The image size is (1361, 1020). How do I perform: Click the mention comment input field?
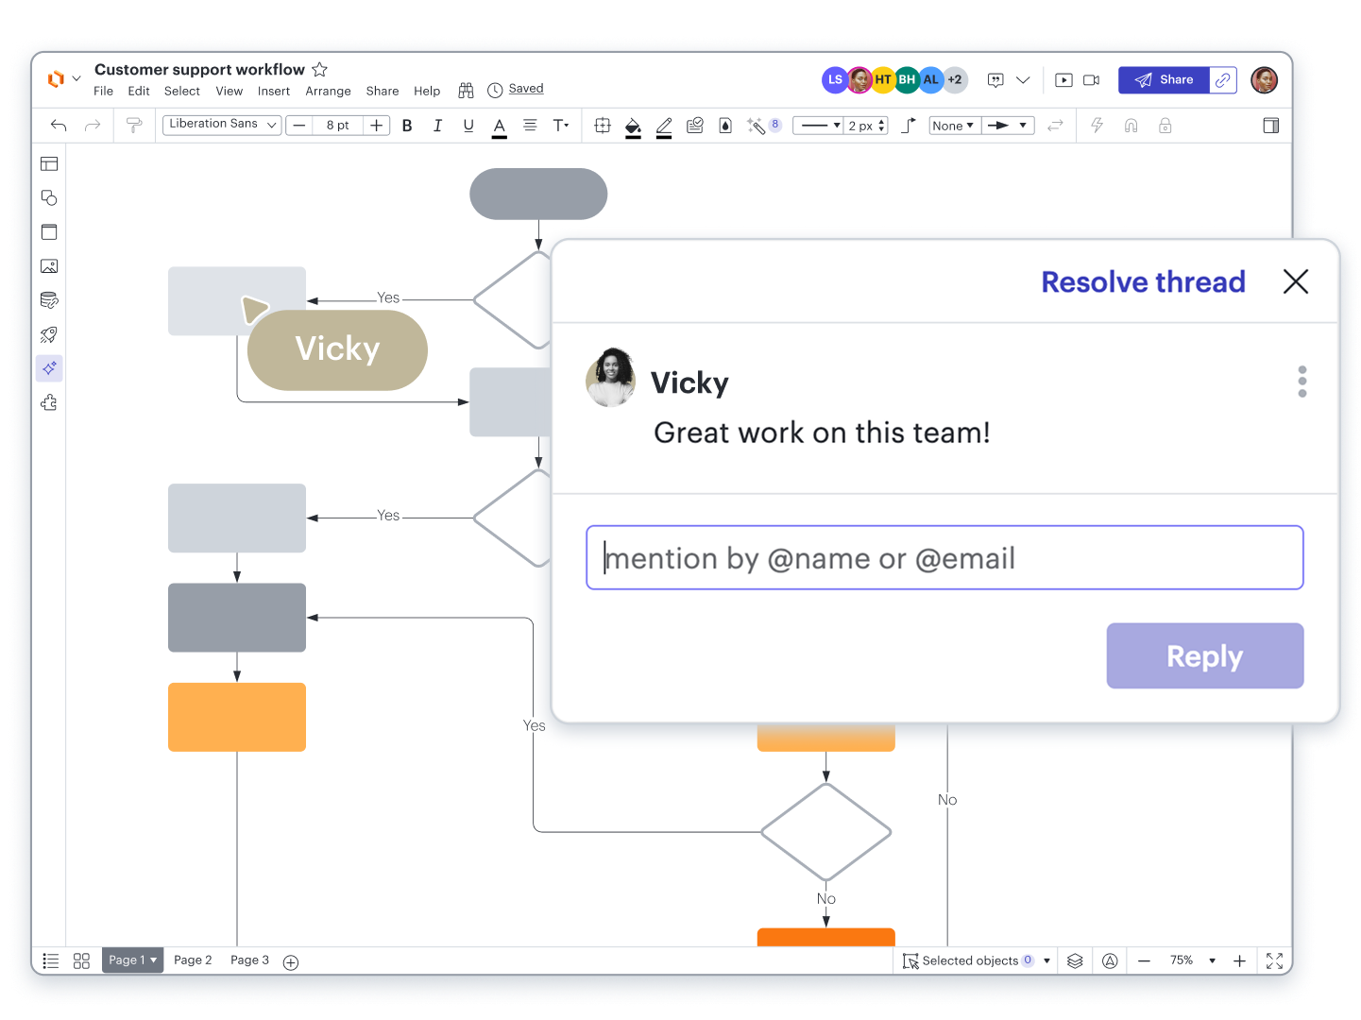[944, 558]
